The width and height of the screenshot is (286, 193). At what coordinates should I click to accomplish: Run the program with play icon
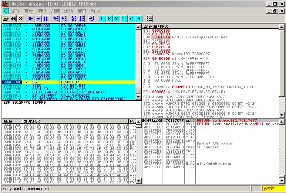(x=31, y=18)
